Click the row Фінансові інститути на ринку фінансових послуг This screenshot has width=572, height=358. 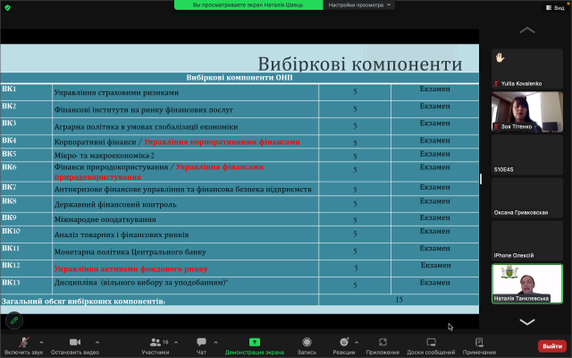click(240, 109)
